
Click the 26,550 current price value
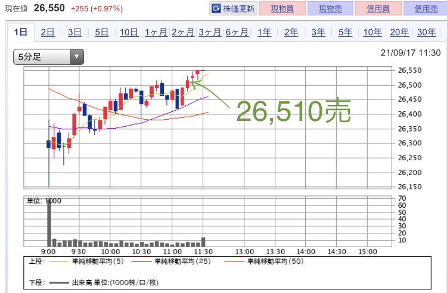tap(49, 8)
